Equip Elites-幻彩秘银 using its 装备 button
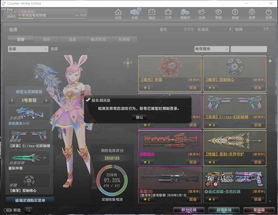 point(257,125)
